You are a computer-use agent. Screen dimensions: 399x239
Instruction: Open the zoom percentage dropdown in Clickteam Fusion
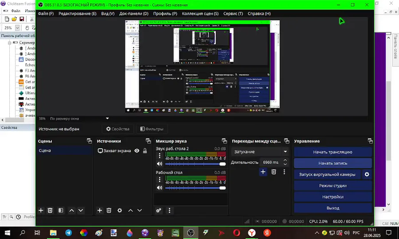pyautogui.click(x=17, y=28)
